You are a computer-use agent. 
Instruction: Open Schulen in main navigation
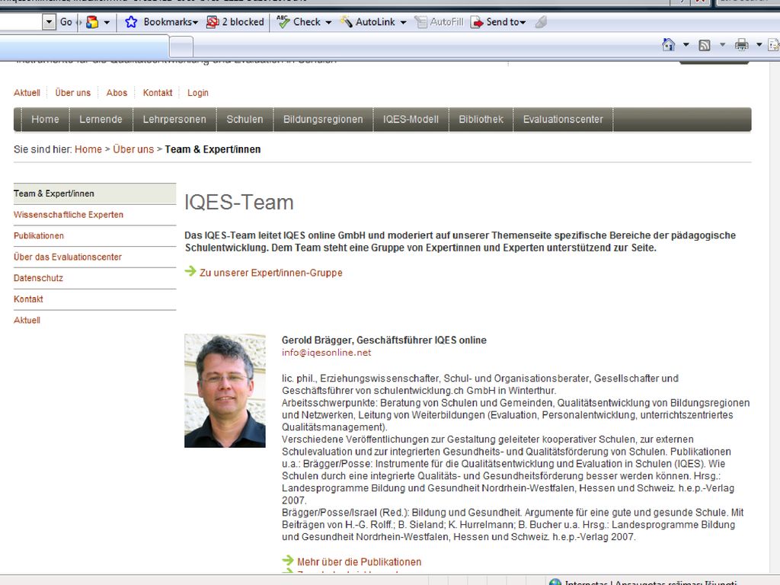(245, 120)
